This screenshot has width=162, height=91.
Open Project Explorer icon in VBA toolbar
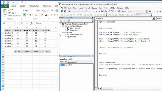(x=106, y=11)
